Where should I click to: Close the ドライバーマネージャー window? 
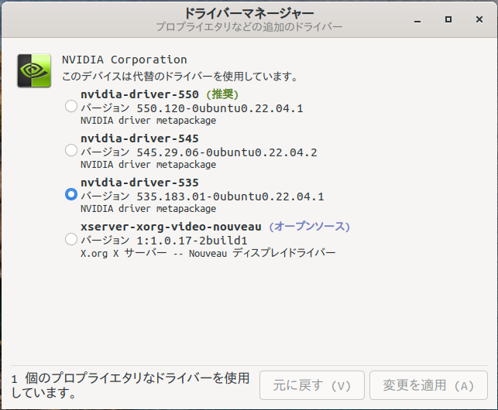coord(479,19)
